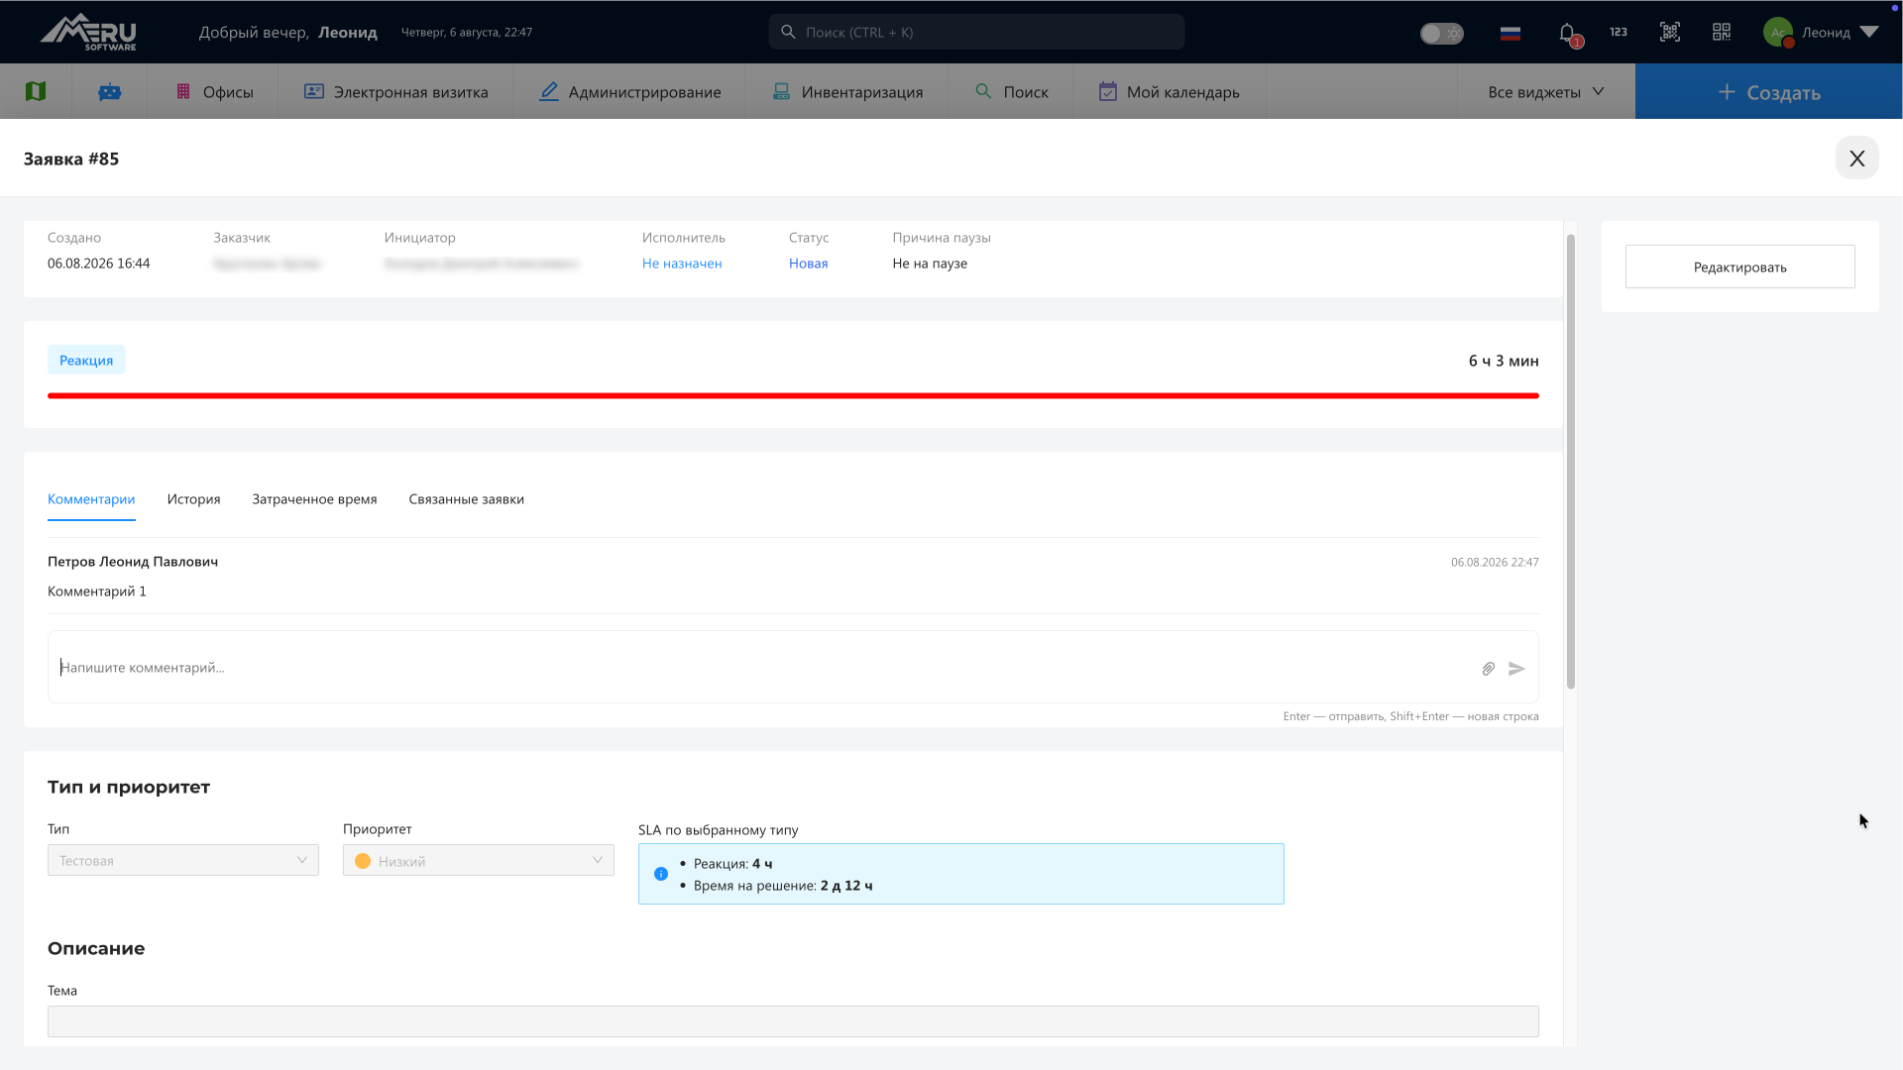The width and height of the screenshot is (1903, 1070).
Task: Click the MERU Software logo
Action: click(88, 32)
